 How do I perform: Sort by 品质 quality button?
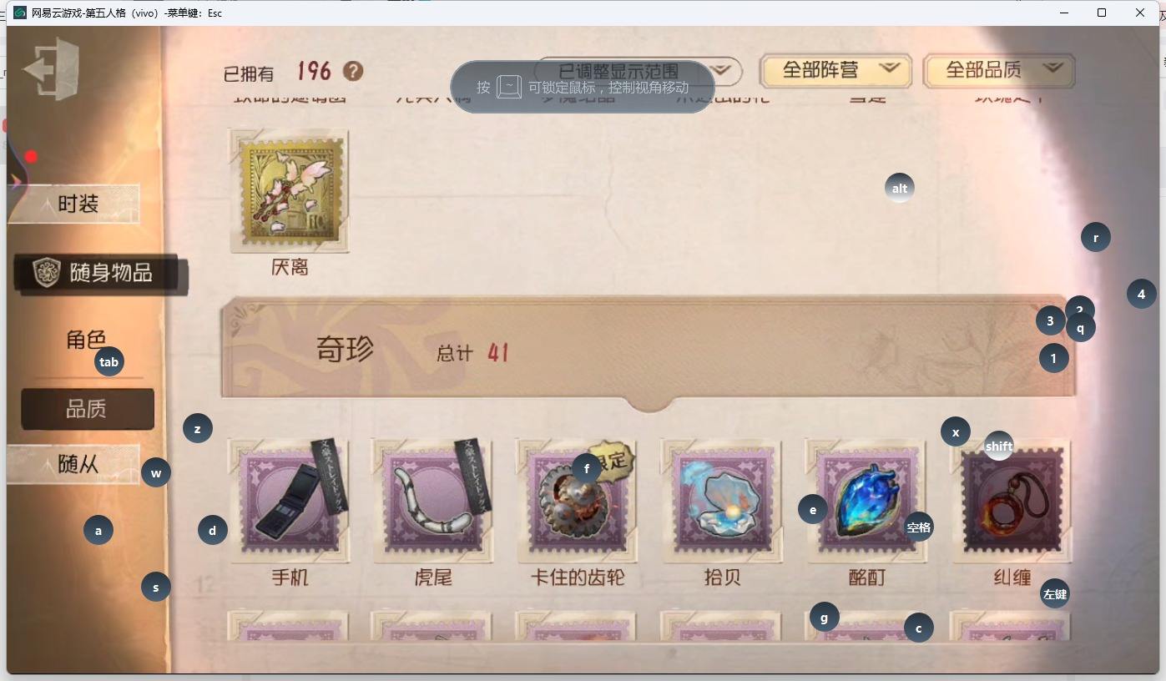tap(88, 409)
